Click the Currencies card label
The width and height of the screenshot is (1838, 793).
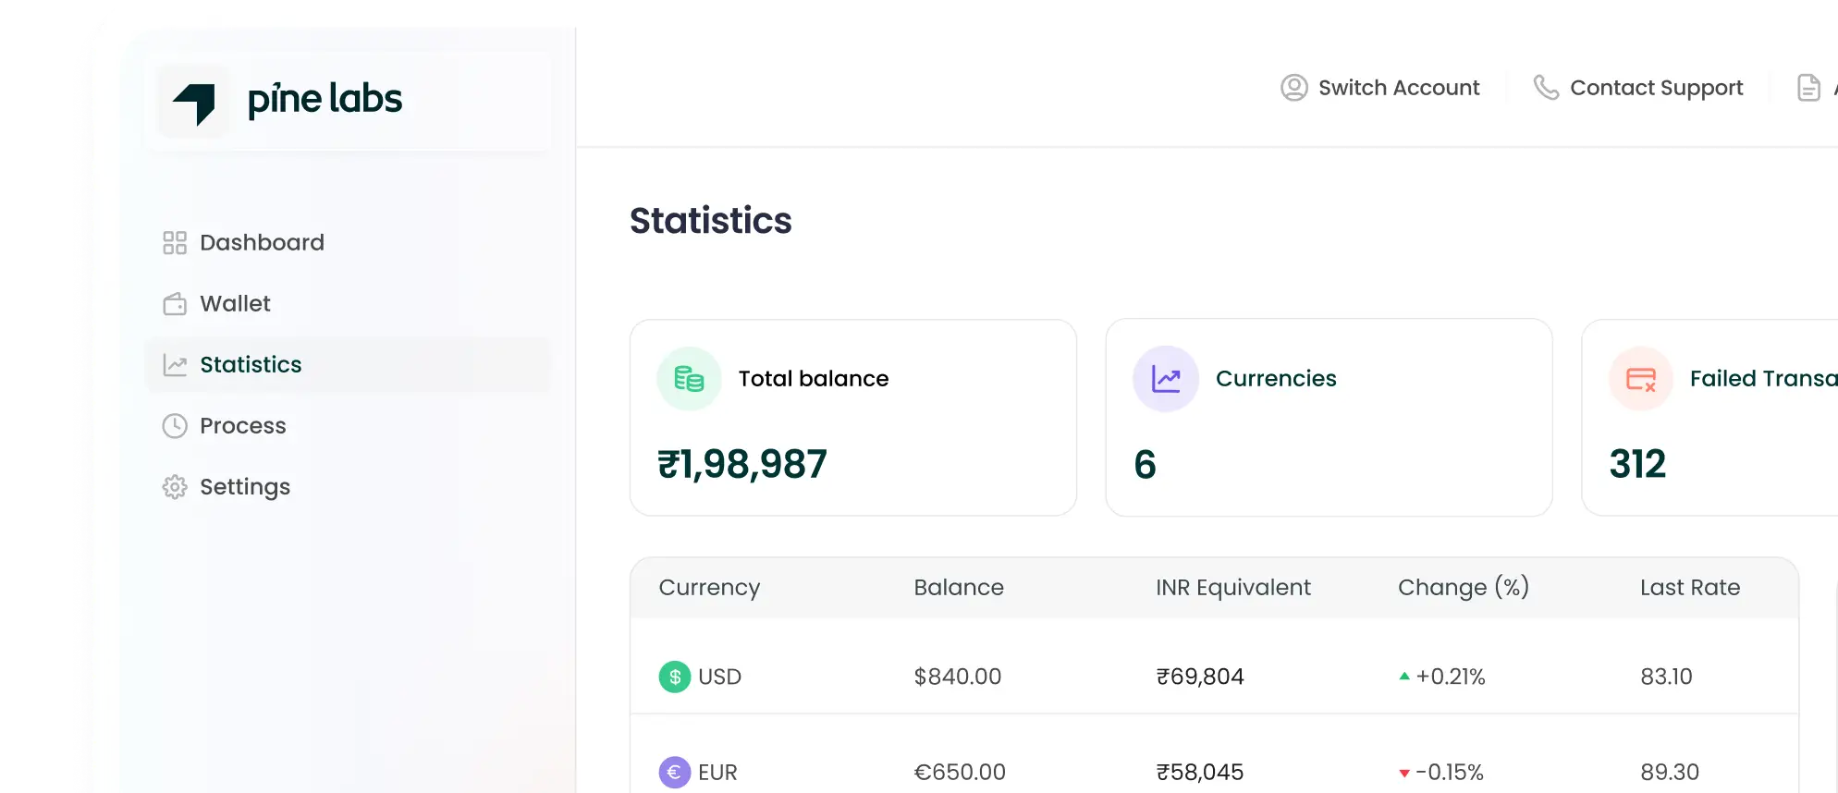pos(1276,379)
